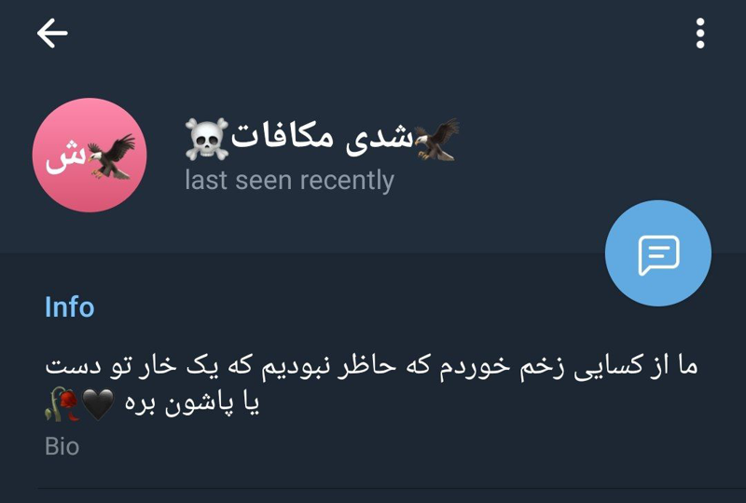Tap the blue send message button
Screen dimensions: 746x503
click(658, 253)
